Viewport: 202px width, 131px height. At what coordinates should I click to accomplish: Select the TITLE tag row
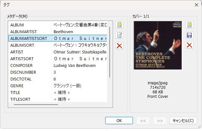(x=57, y=92)
